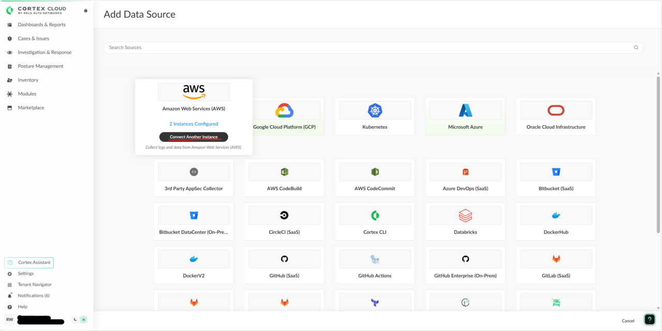662x331 pixels.
Task: Click the scrollbar down arrow
Action: click(658, 308)
